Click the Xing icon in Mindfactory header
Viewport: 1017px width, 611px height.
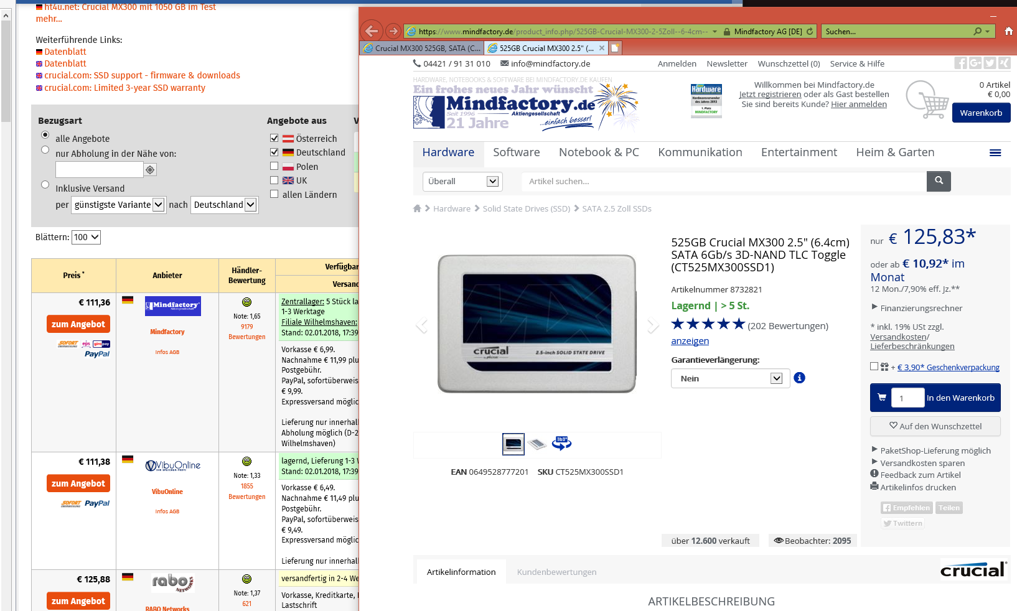1004,63
